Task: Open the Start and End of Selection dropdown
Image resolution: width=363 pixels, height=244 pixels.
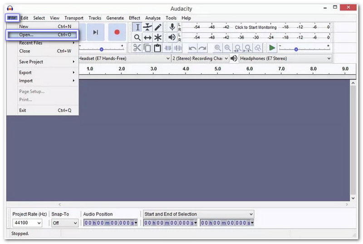Action: point(198,214)
